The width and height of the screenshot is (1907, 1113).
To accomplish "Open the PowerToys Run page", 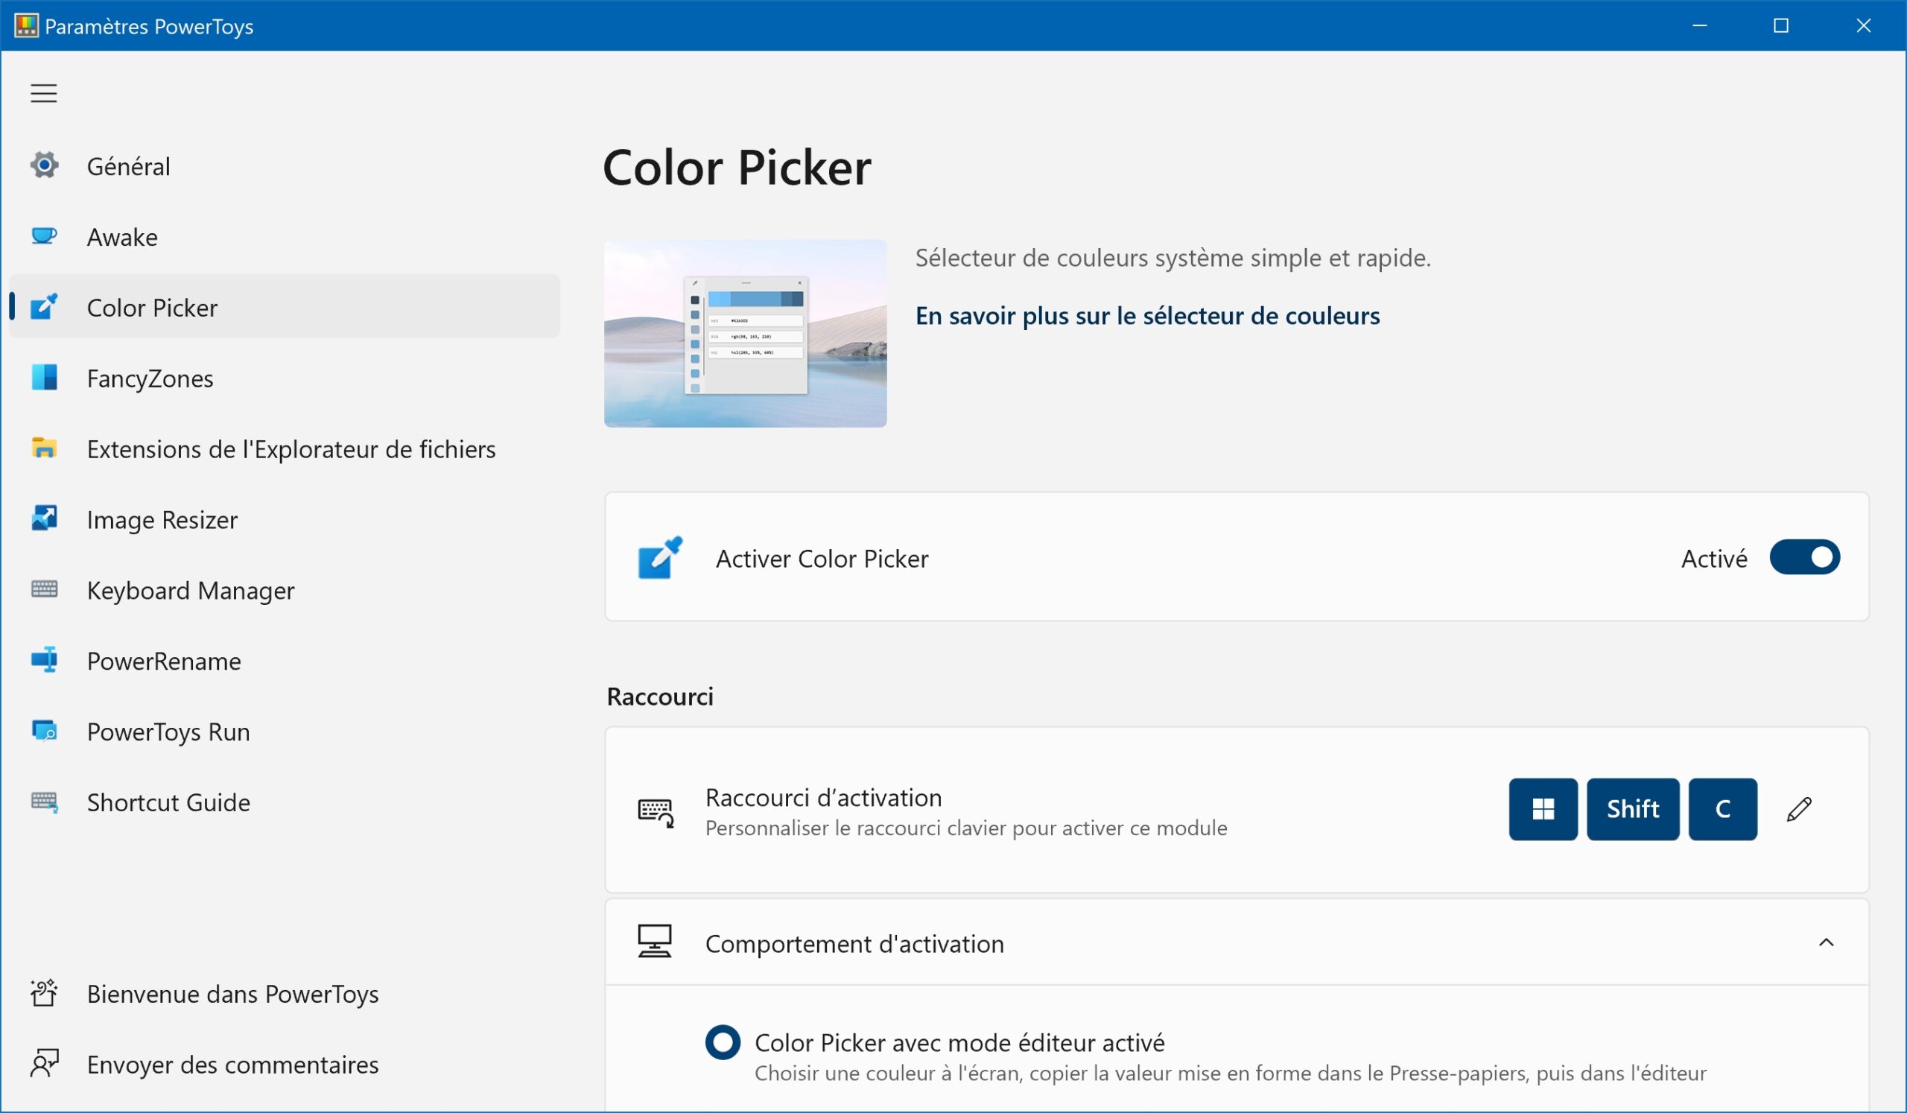I will tap(285, 731).
